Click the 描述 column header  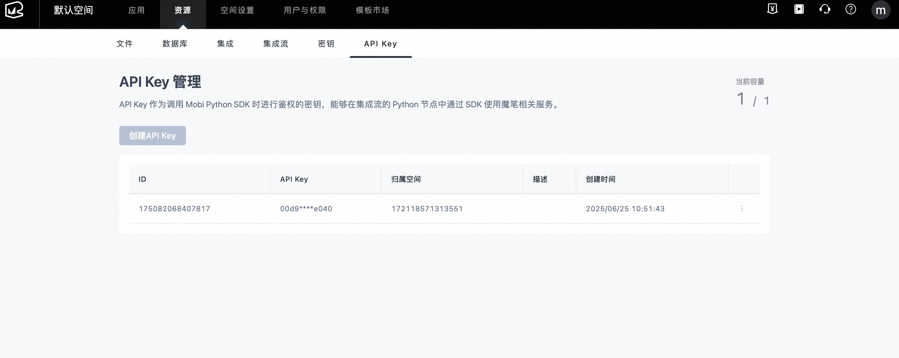tap(549, 179)
